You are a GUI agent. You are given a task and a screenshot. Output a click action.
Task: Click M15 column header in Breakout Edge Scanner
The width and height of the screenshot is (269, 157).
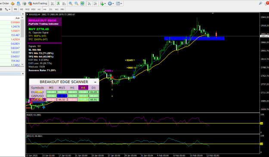click(x=62, y=88)
